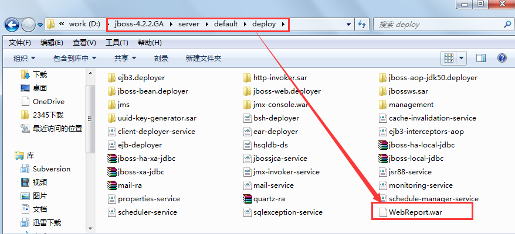
Task: Open the 文件(F) menu
Action: (x=20, y=43)
